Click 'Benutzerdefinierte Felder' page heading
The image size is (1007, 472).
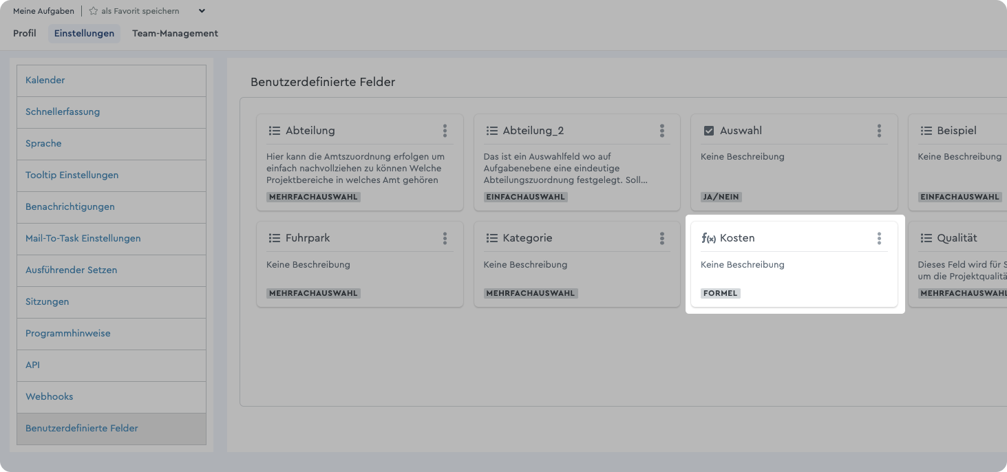323,83
